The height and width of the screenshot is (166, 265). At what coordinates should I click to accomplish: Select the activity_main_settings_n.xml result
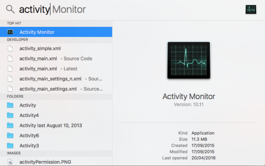(x=56, y=79)
